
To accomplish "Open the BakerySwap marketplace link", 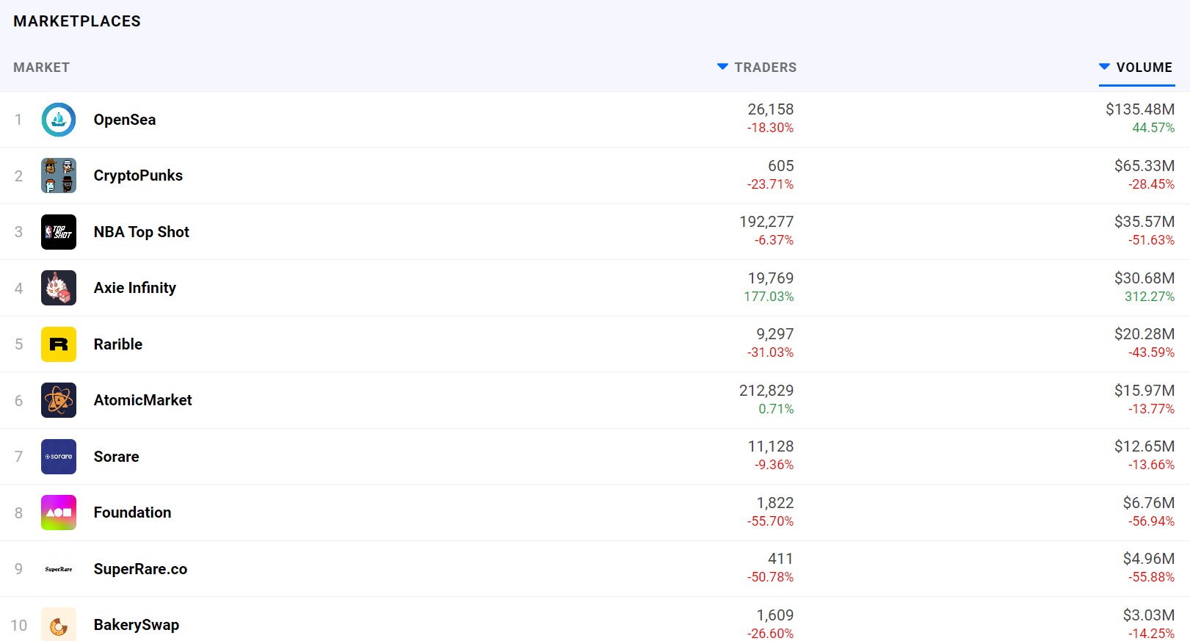I will pyautogui.click(x=137, y=625).
